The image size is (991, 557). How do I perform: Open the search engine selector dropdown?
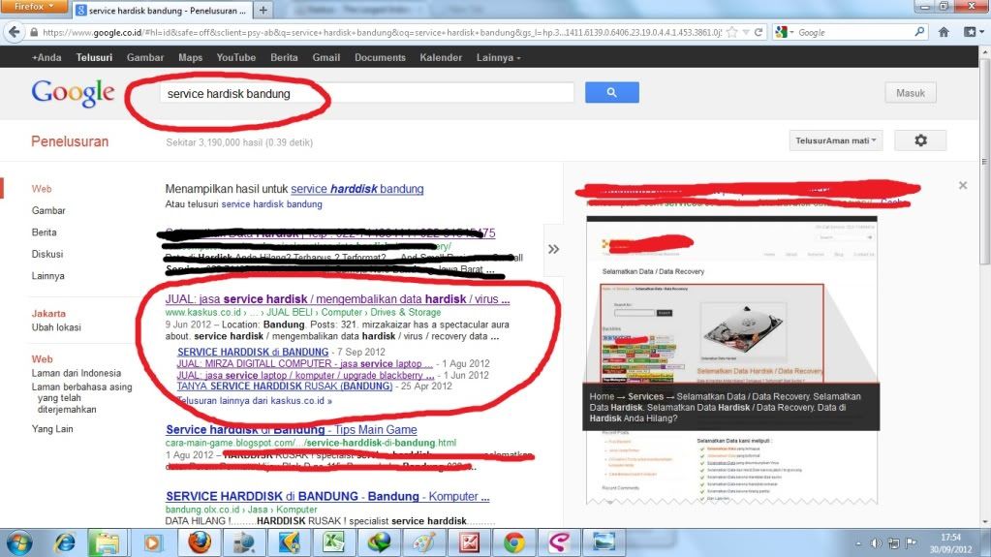tap(784, 32)
